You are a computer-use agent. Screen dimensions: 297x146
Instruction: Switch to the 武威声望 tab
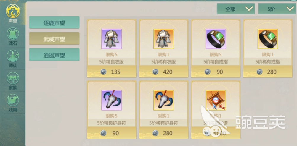tap(54, 38)
